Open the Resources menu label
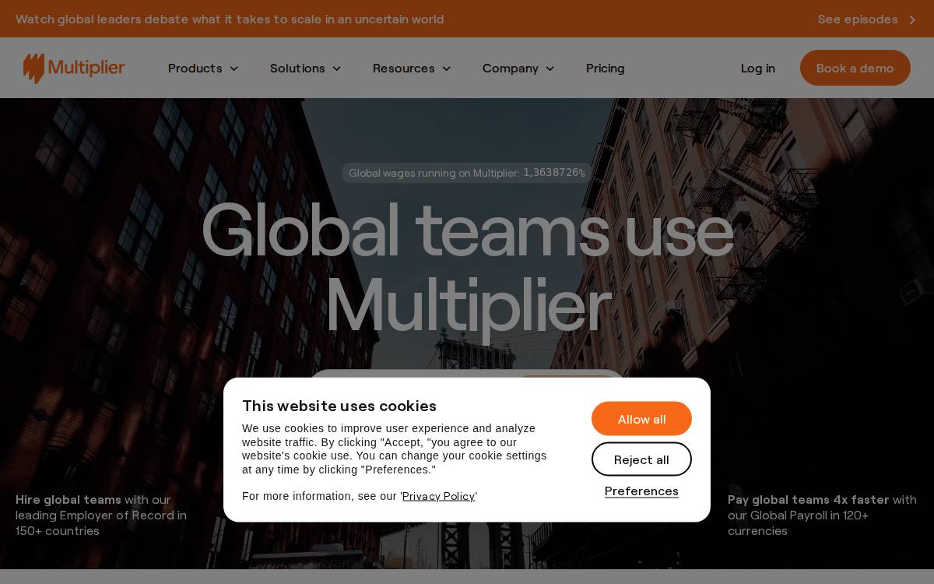The image size is (934, 584). tap(403, 69)
